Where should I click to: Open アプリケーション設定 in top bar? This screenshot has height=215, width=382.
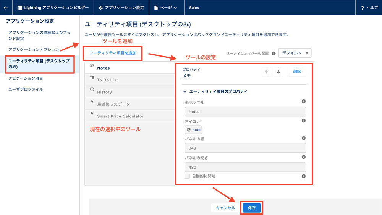pyautogui.click(x=121, y=8)
